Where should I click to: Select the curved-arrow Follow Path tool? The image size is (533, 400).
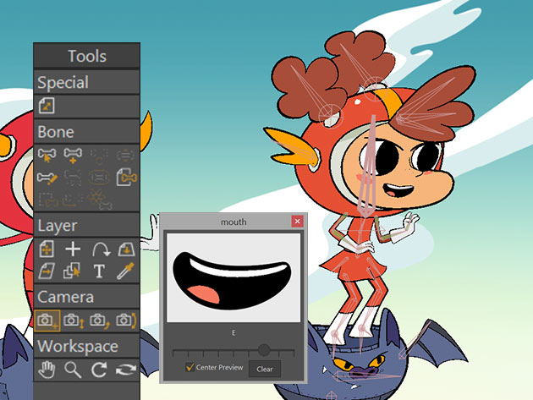coord(101,249)
